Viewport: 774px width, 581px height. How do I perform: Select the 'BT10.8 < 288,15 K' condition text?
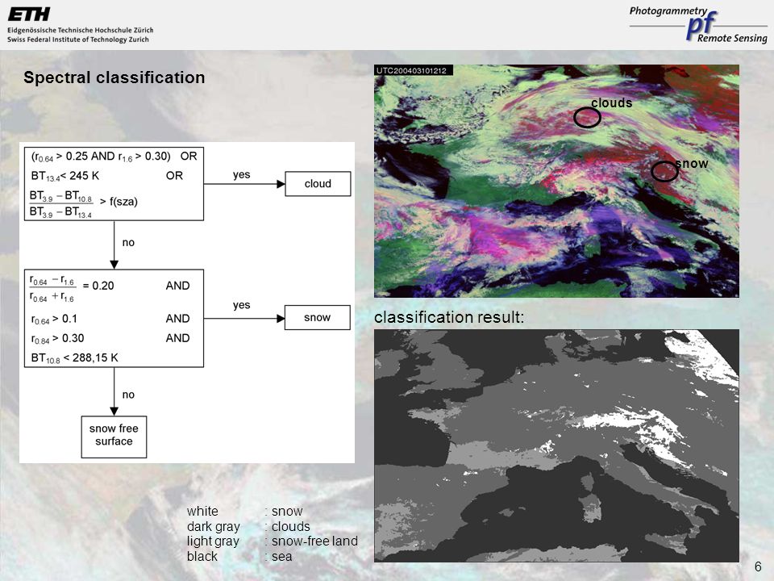(74, 358)
